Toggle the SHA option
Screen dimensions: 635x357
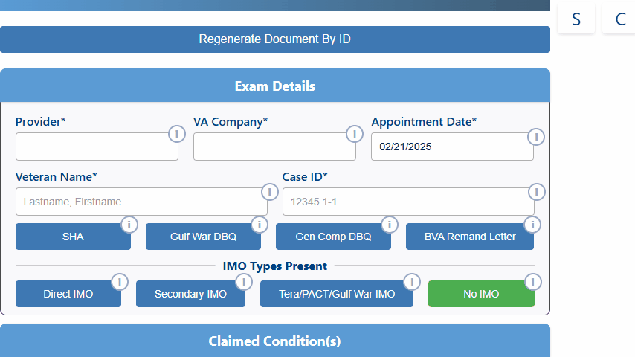(73, 237)
